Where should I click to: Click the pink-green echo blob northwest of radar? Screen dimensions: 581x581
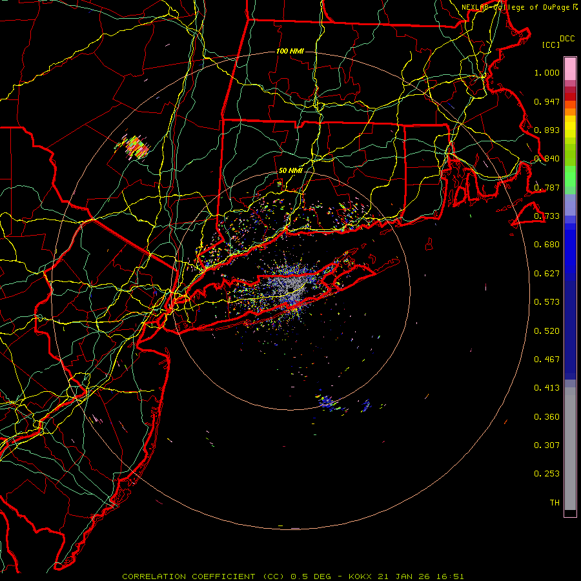(134, 147)
